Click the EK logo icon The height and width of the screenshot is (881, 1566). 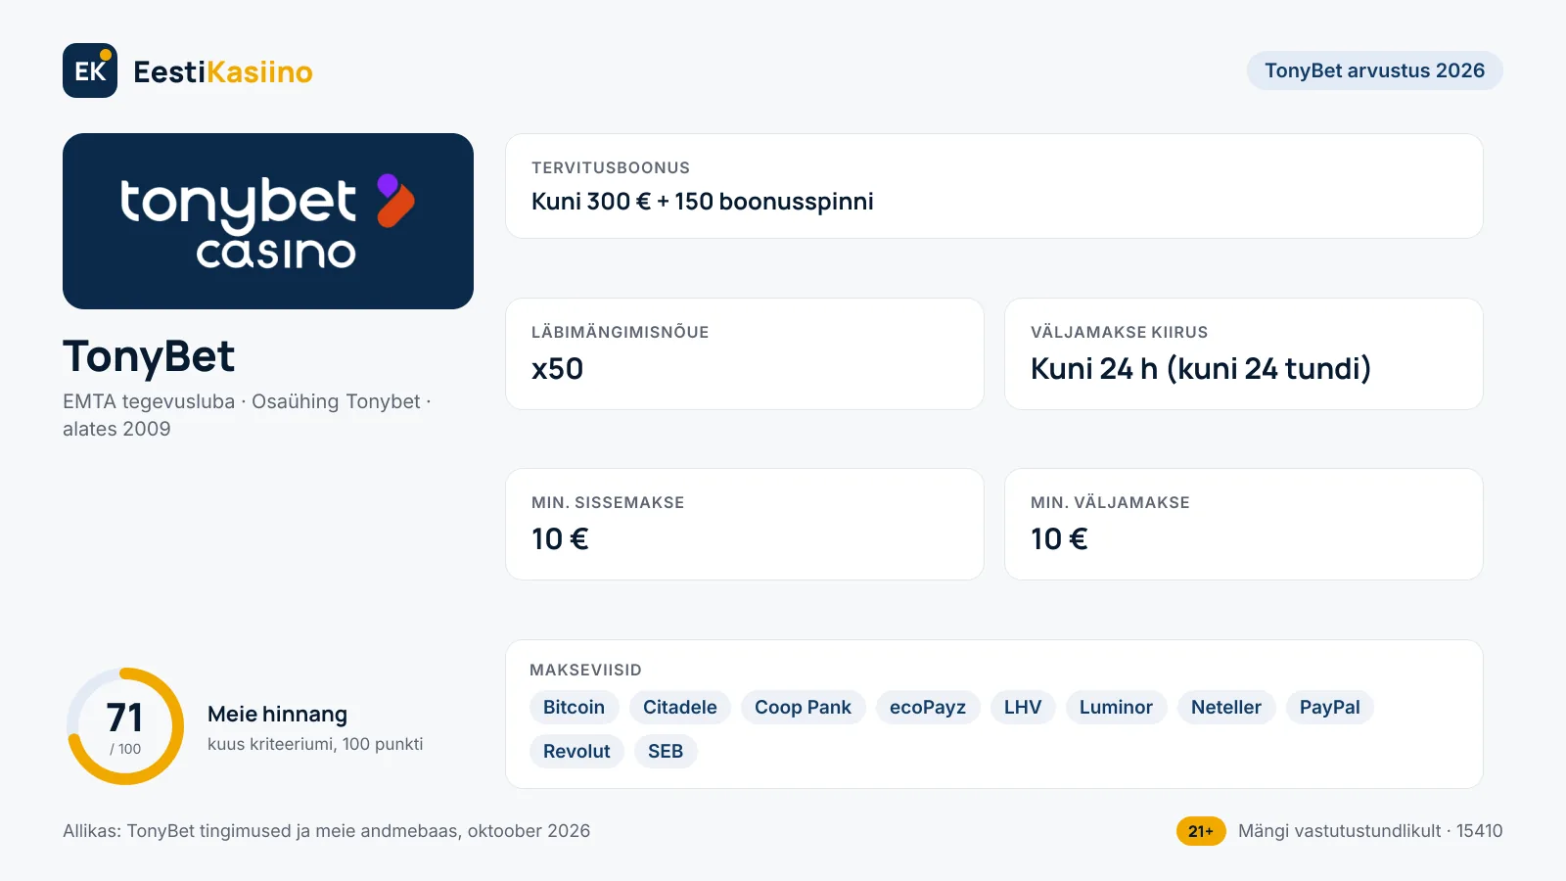(90, 70)
